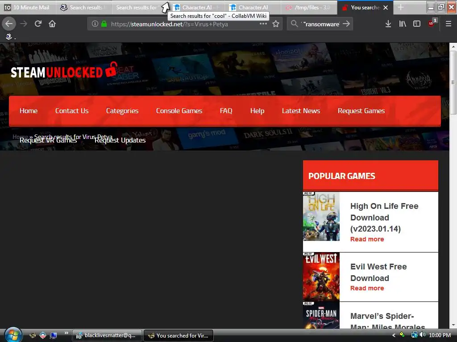Viewport: 457px width, 342px height.
Task: Click the search bar magnifier icon
Action: pos(295,24)
